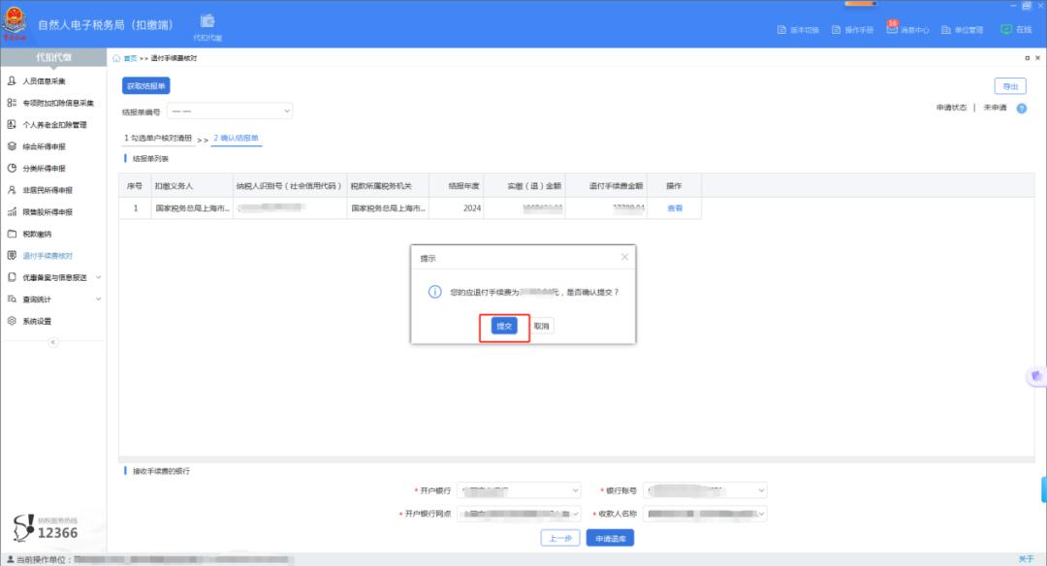Open 消息中心 message center icon
The width and height of the screenshot is (1047, 566).
pyautogui.click(x=893, y=29)
